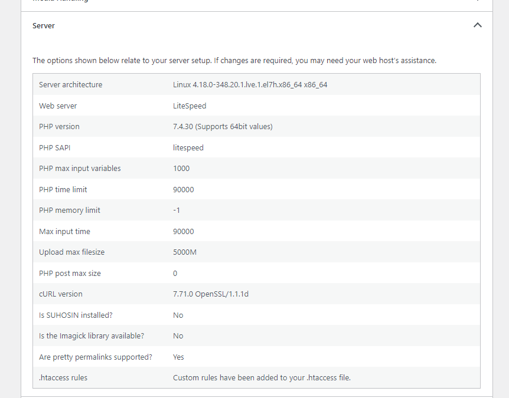The image size is (509, 398).
Task: Select the LiteSpeed web server value
Action: (x=190, y=106)
